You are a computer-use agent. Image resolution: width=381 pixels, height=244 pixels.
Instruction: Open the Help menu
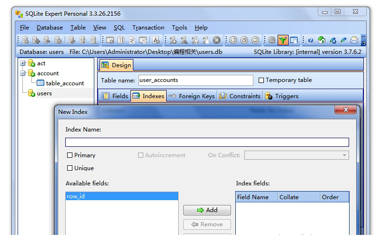pos(201,28)
